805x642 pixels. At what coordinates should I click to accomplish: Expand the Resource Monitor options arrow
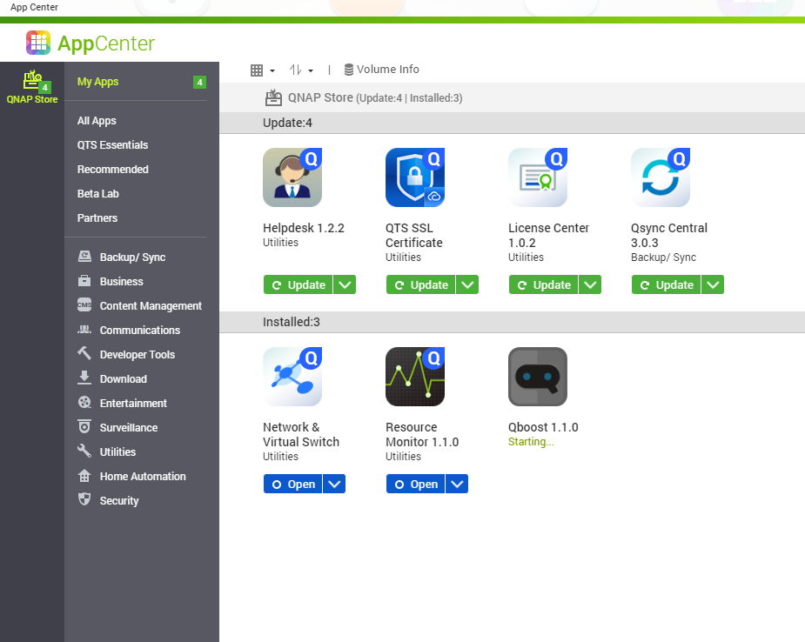point(457,484)
